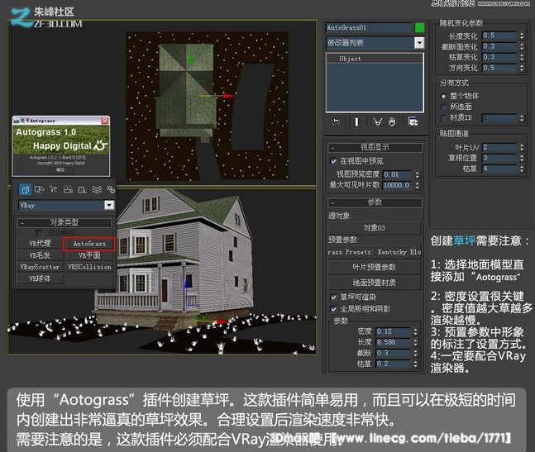This screenshot has height=452, width=535.
Task: Select the 材质ID radio button
Action: pos(443,117)
